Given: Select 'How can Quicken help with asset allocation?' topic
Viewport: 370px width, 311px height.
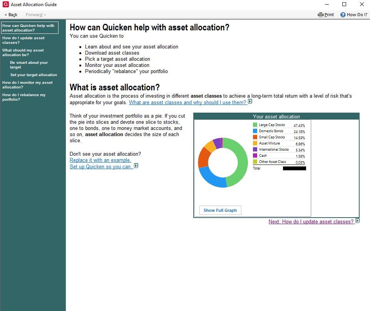Looking at the screenshot, I should click(30, 28).
